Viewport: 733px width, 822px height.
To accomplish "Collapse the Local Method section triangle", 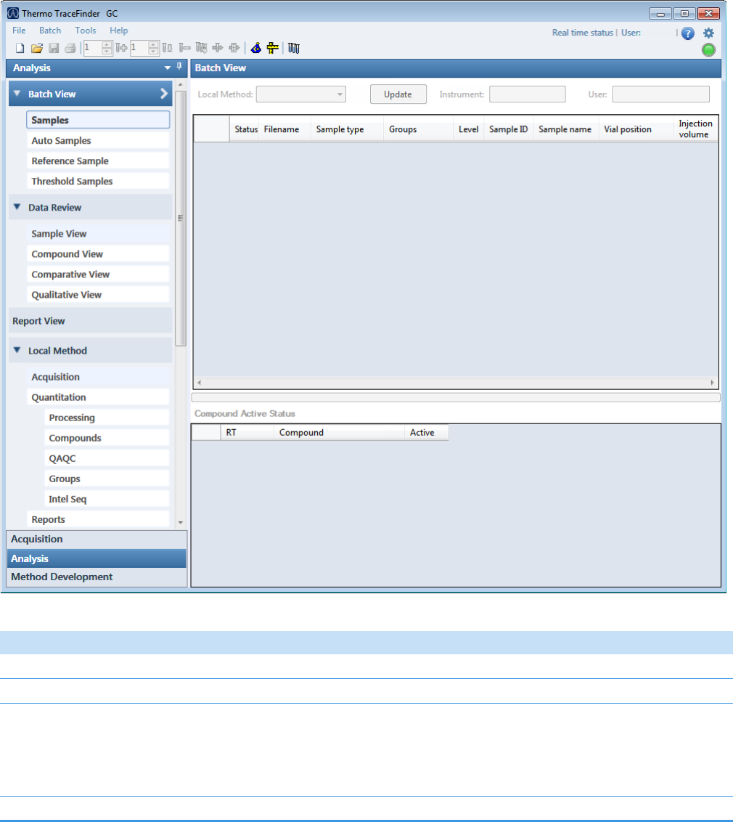I will [17, 350].
